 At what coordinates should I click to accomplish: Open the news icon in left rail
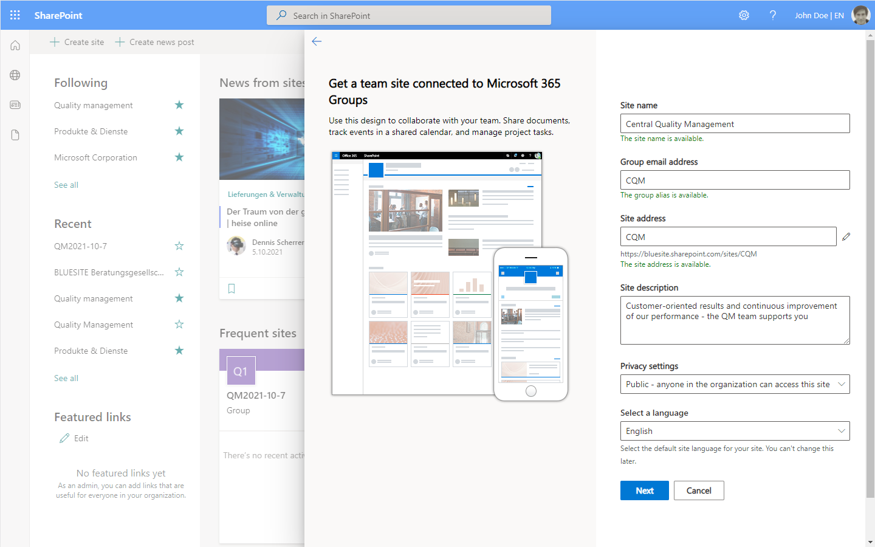[15, 105]
